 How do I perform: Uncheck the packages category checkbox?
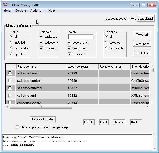tap(41, 36)
